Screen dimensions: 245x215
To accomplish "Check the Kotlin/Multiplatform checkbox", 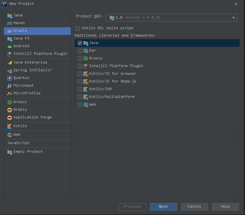I will tap(80, 97).
